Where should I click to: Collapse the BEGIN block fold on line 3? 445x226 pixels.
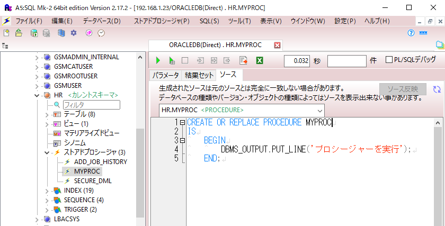(182, 140)
